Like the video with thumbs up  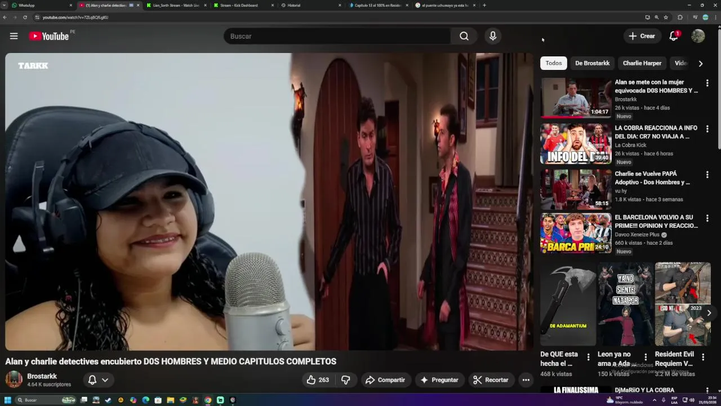click(318, 380)
